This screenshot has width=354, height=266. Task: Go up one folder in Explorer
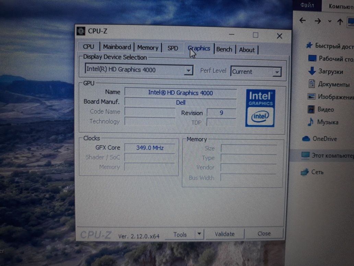pos(340,22)
